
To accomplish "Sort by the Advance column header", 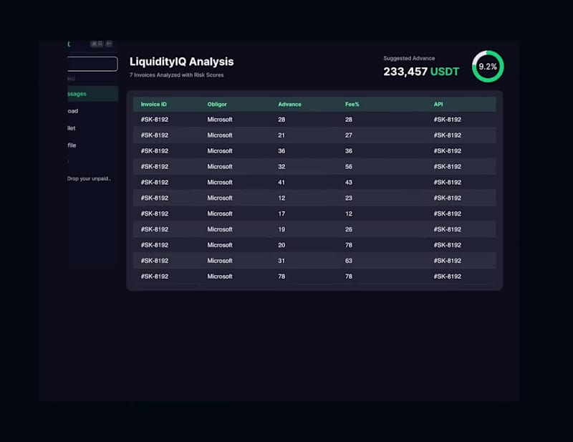I will click(x=290, y=104).
